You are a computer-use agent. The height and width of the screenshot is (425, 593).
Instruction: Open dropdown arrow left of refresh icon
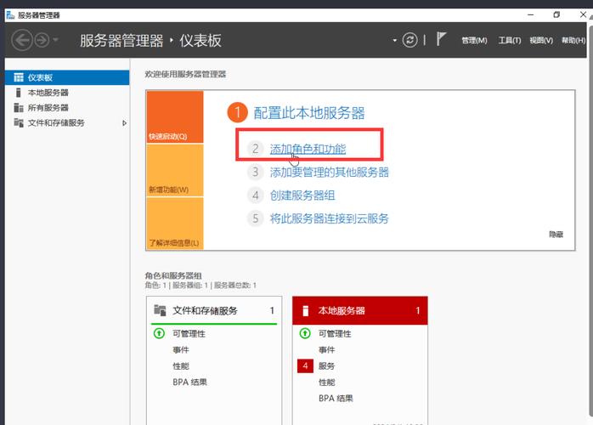coord(394,40)
